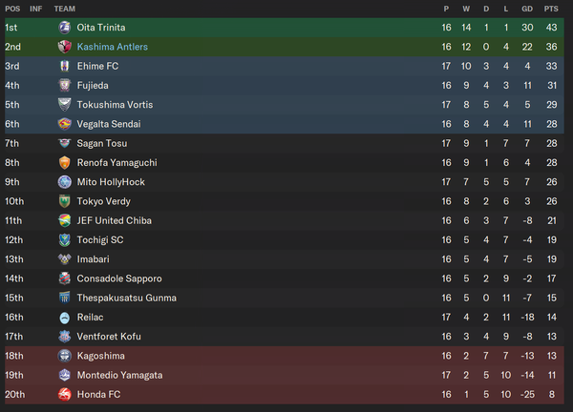The image size is (573, 412).
Task: Click the Oita Trinita club badge
Action: [65, 28]
